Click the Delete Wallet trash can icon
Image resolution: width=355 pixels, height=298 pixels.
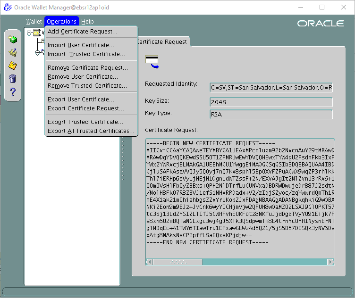pyautogui.click(x=13, y=79)
